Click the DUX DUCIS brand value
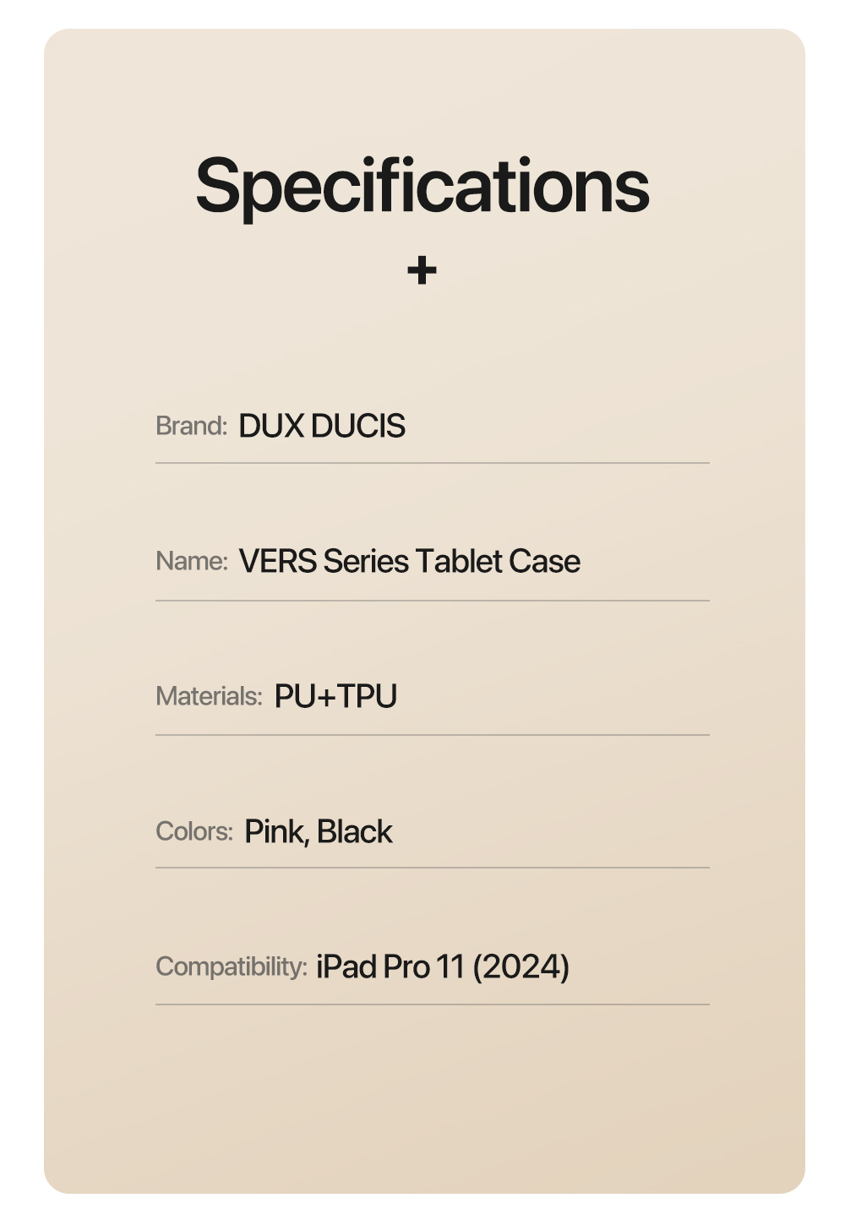The image size is (845, 1225). 322,426
